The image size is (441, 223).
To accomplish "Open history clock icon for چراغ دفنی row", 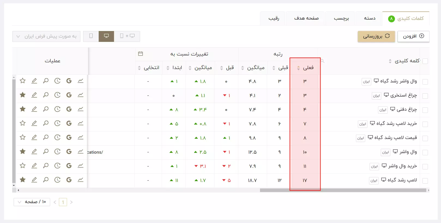I will click(x=57, y=109).
